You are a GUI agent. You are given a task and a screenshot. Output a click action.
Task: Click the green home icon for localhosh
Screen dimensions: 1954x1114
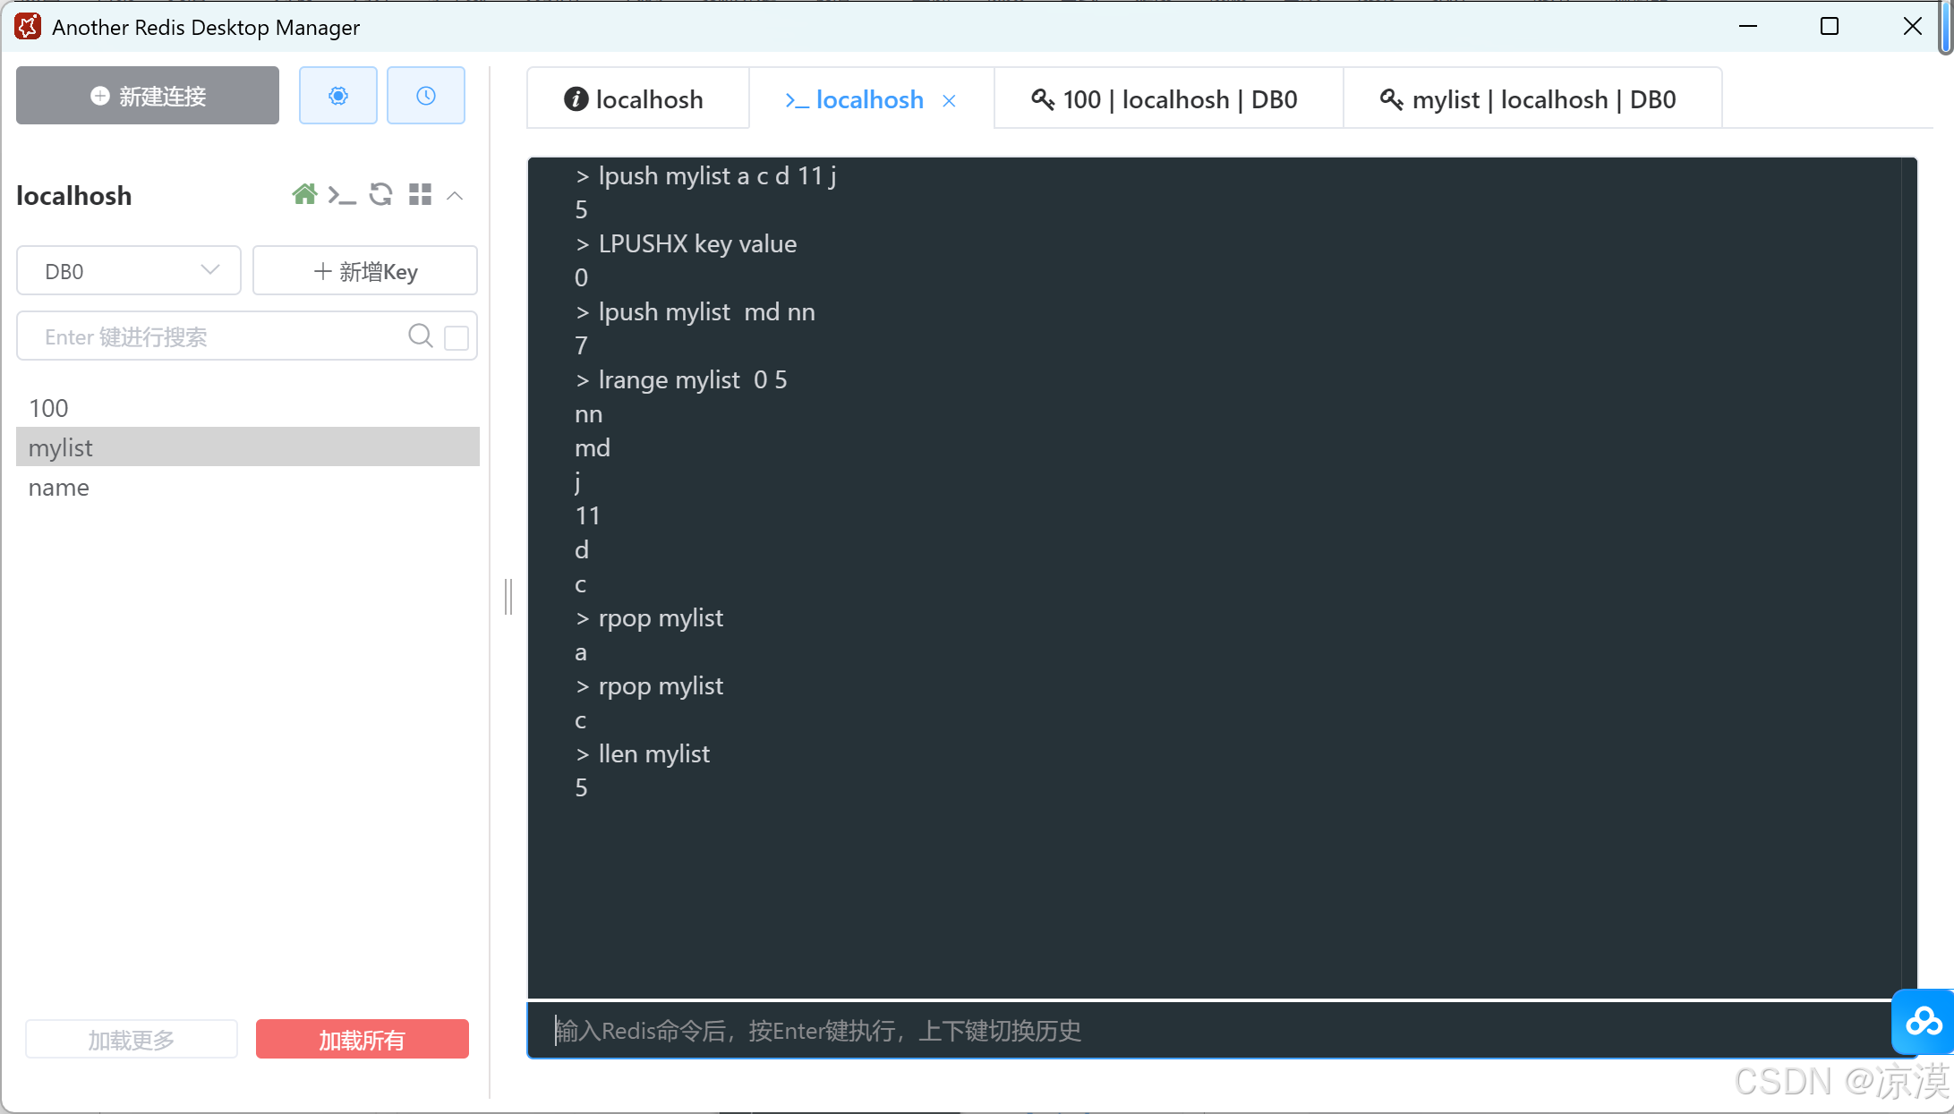(x=304, y=194)
